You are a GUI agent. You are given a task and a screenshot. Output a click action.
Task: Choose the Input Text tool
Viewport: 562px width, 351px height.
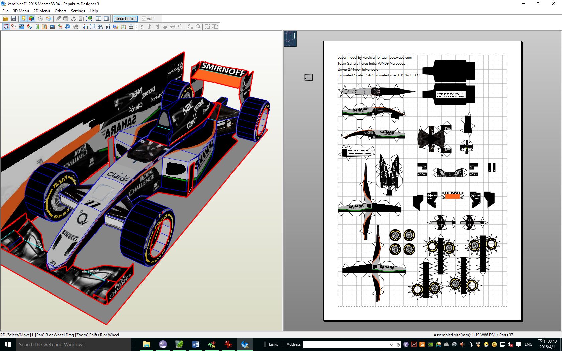click(x=44, y=27)
